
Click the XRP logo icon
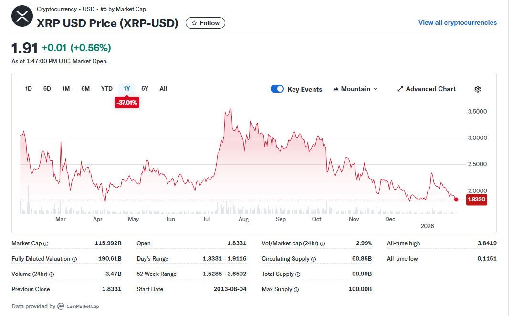(22, 16)
